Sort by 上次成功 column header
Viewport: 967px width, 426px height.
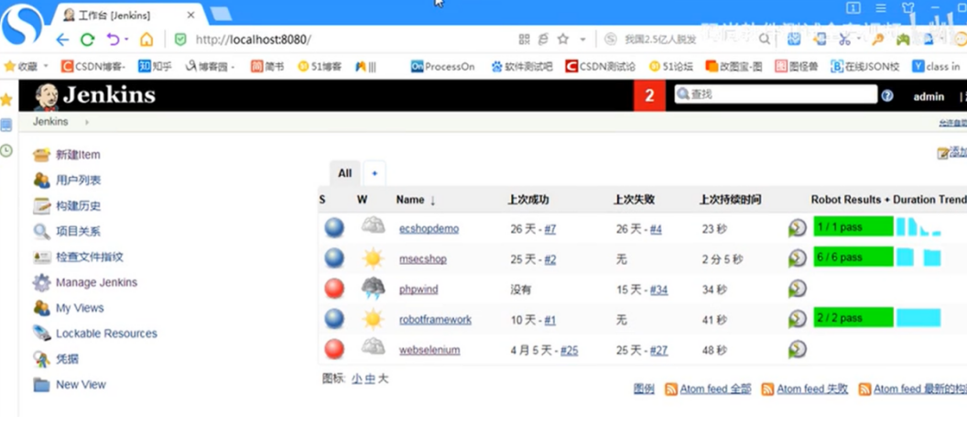tap(527, 200)
